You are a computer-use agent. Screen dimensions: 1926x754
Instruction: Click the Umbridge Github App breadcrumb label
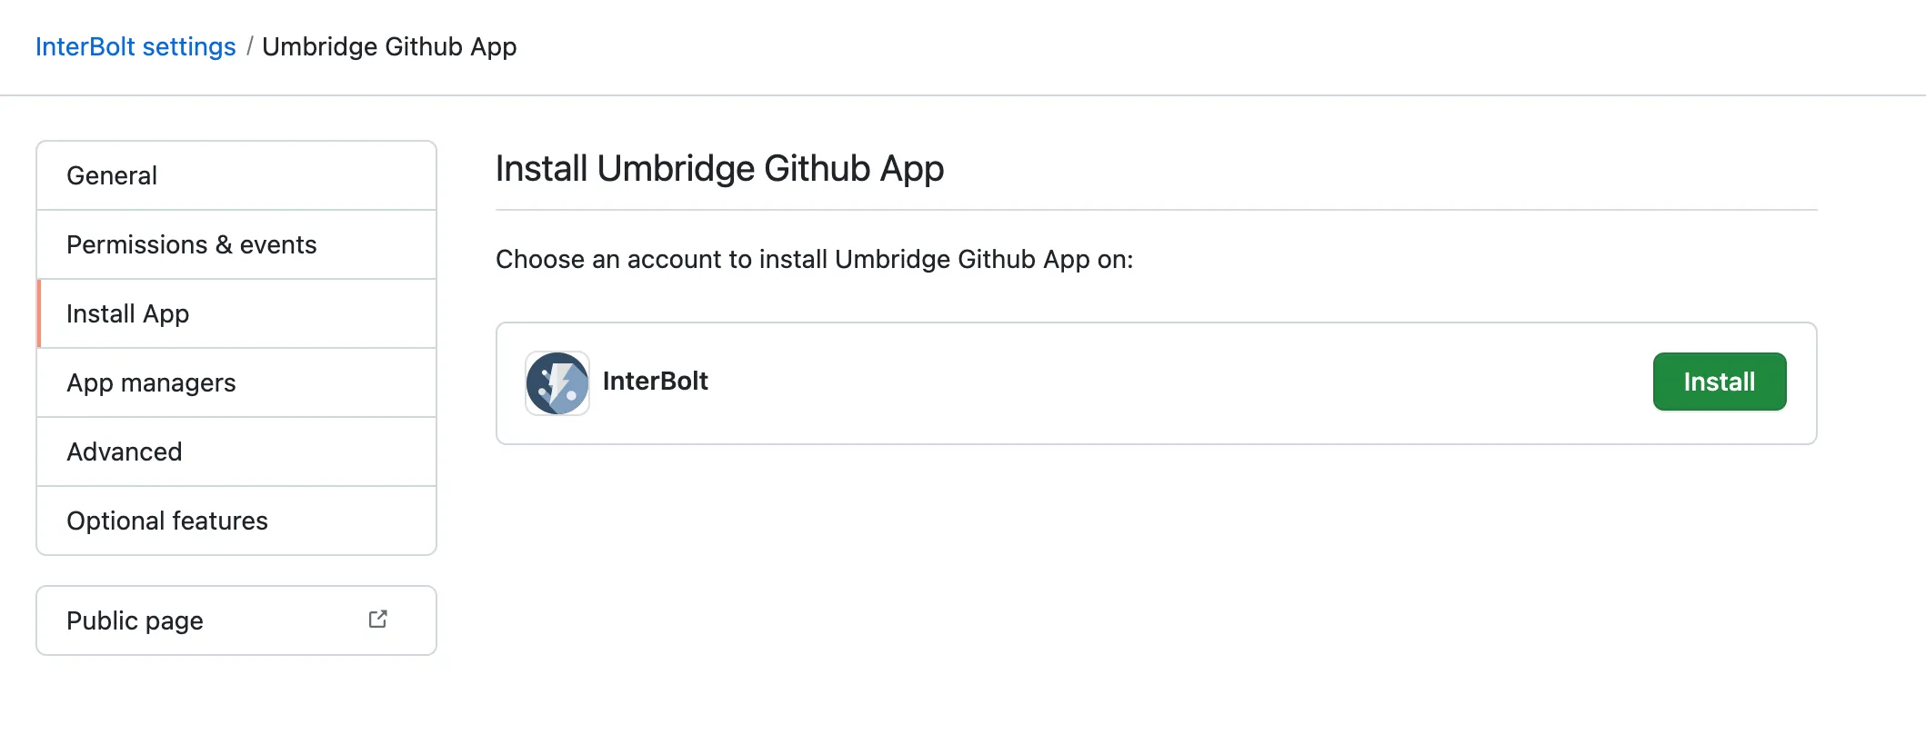pyautogui.click(x=388, y=46)
